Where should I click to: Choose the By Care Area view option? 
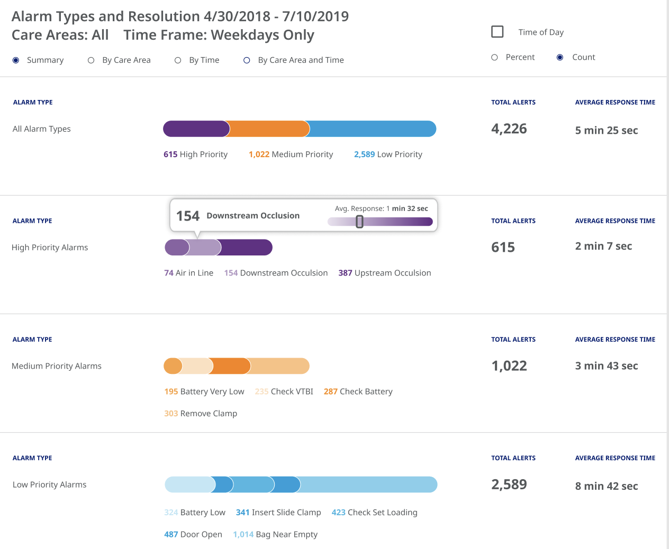click(91, 60)
